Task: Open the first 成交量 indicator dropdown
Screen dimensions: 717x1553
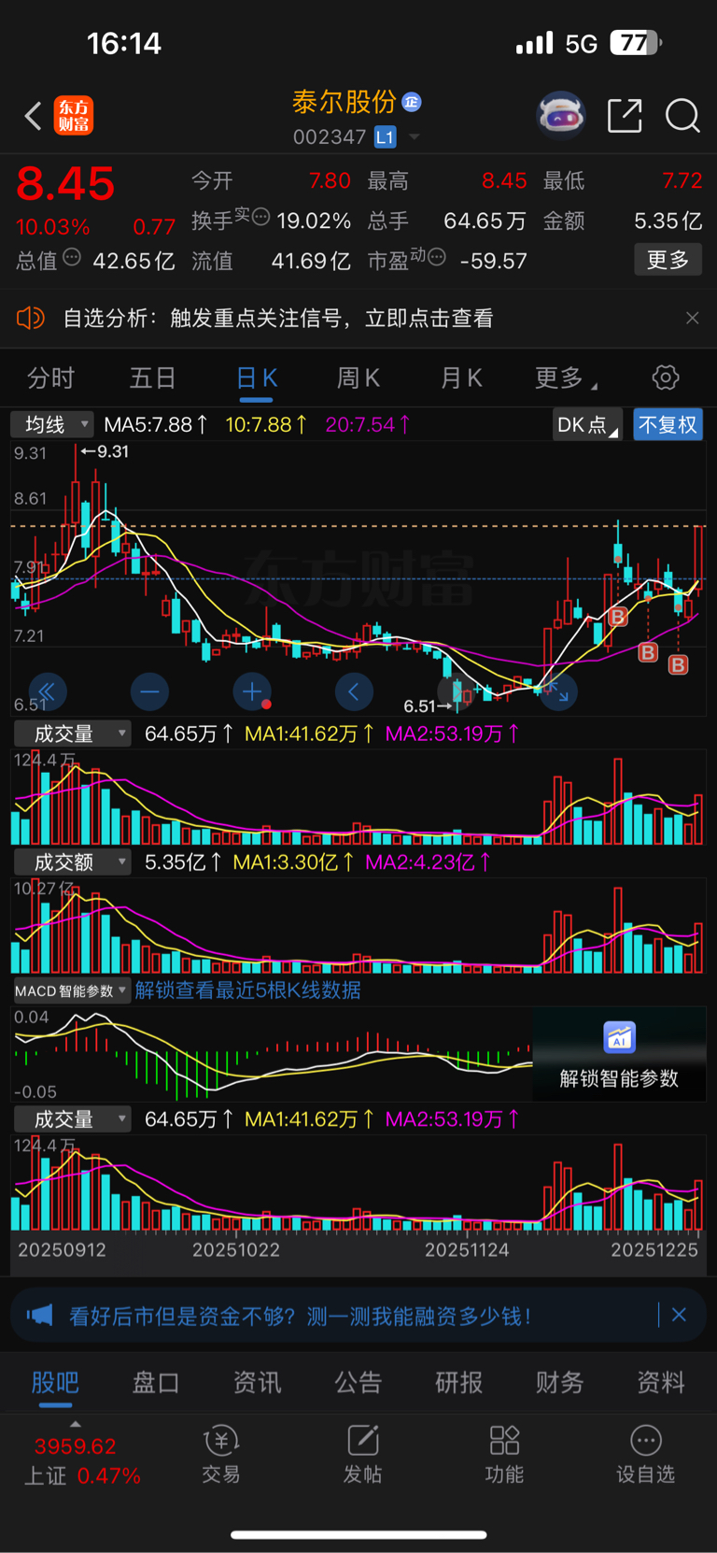Action: (72, 734)
